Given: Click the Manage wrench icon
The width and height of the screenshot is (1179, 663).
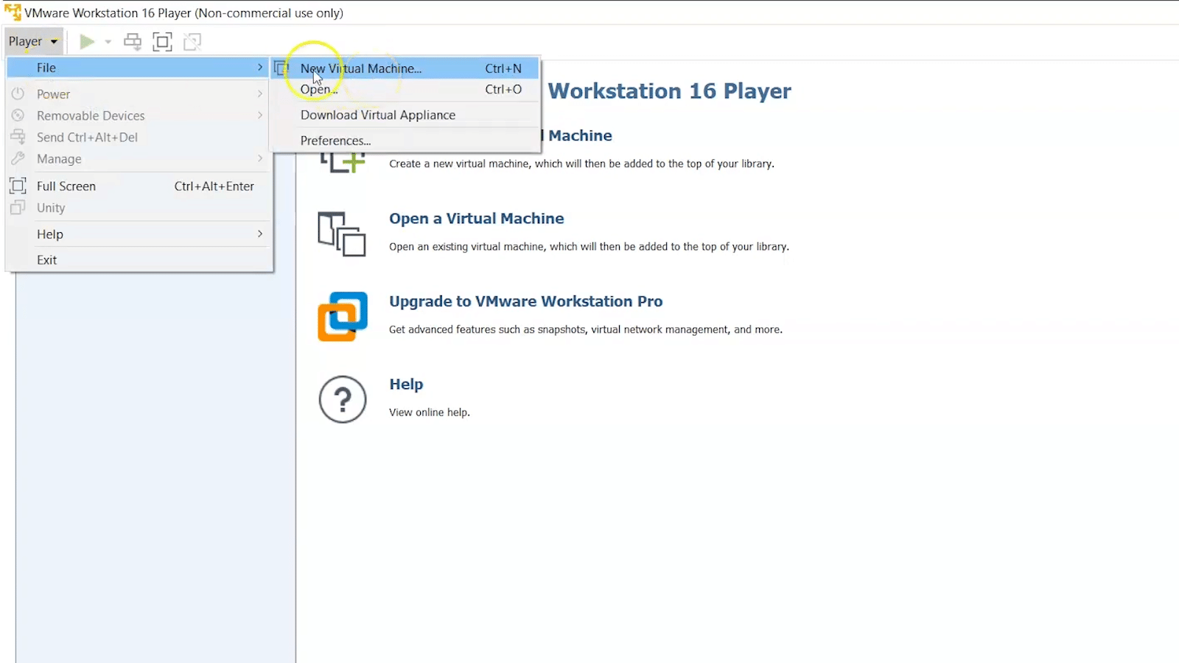Looking at the screenshot, I should (x=18, y=158).
